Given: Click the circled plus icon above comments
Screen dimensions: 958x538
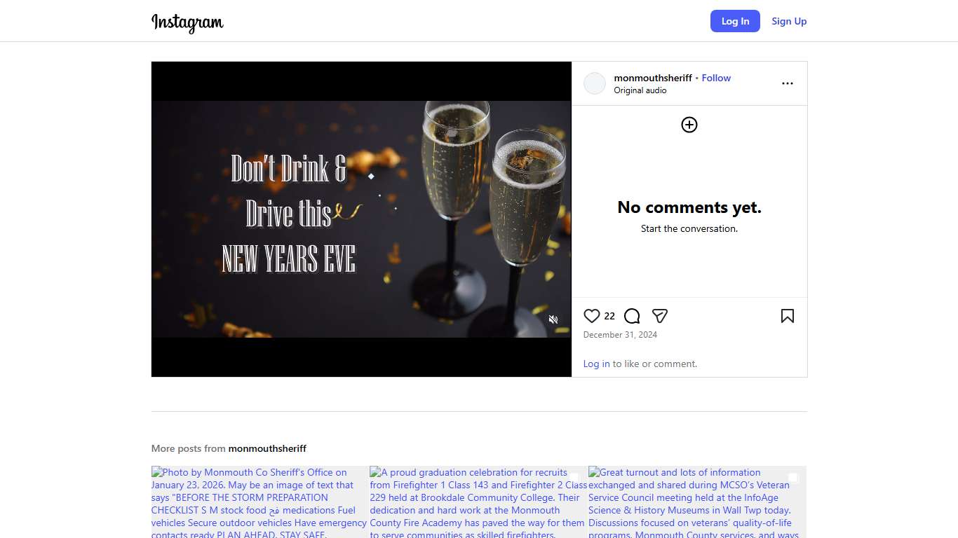Looking at the screenshot, I should pyautogui.click(x=689, y=125).
